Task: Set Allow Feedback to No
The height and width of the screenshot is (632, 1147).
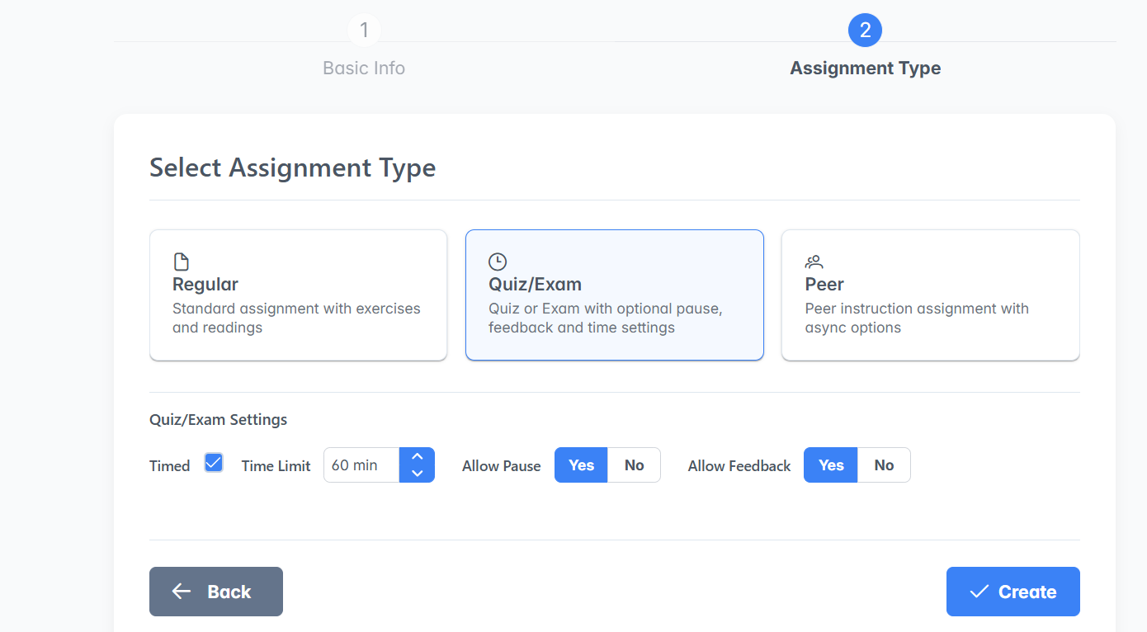Action: [884, 465]
